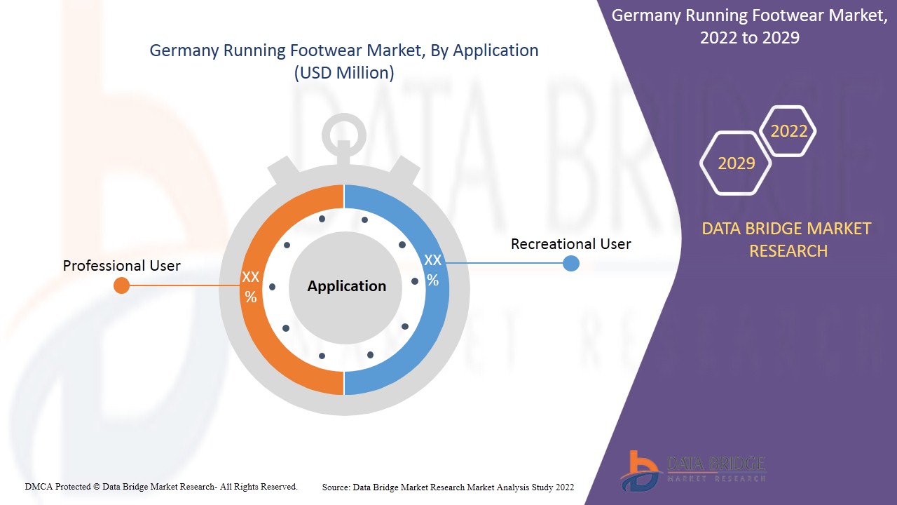Click the 2029 hexagon badge
This screenshot has height=505, width=897.
pyautogui.click(x=736, y=163)
